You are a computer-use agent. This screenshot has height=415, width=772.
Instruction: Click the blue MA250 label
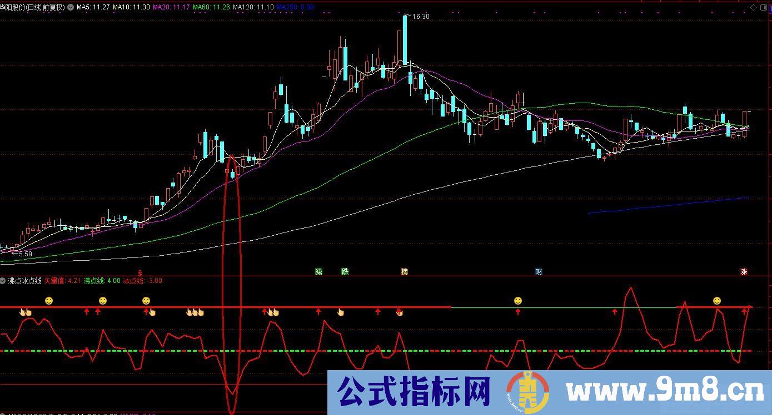click(x=295, y=7)
